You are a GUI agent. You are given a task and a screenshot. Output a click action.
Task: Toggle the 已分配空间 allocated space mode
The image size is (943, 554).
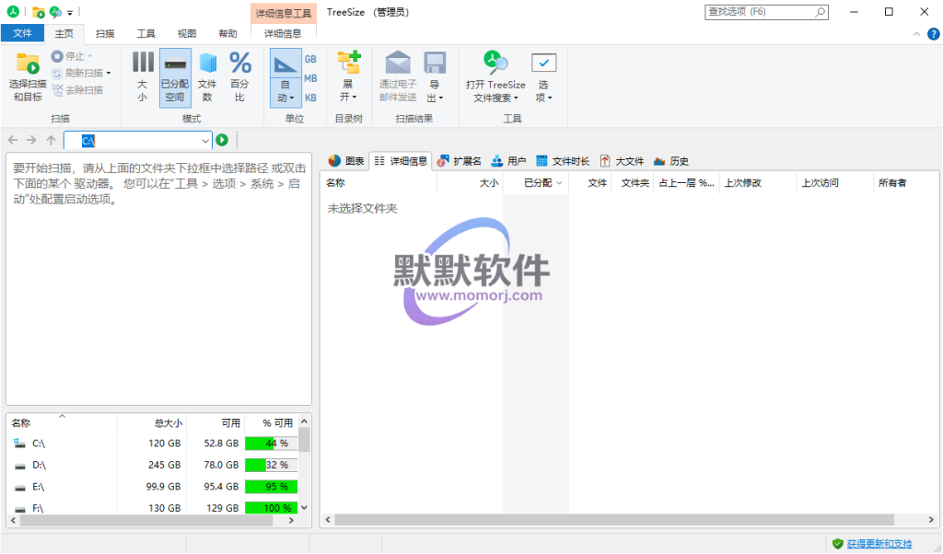pyautogui.click(x=174, y=63)
